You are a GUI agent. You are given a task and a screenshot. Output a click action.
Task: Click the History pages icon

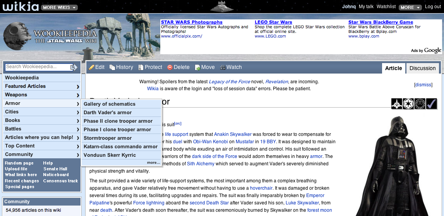click(112, 67)
